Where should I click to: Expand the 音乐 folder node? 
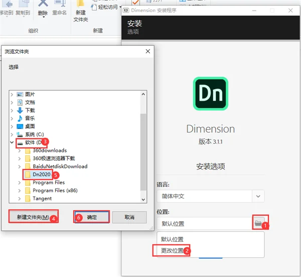pos(12,119)
